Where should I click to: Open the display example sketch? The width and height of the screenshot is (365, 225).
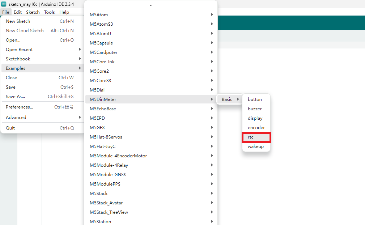coord(256,118)
